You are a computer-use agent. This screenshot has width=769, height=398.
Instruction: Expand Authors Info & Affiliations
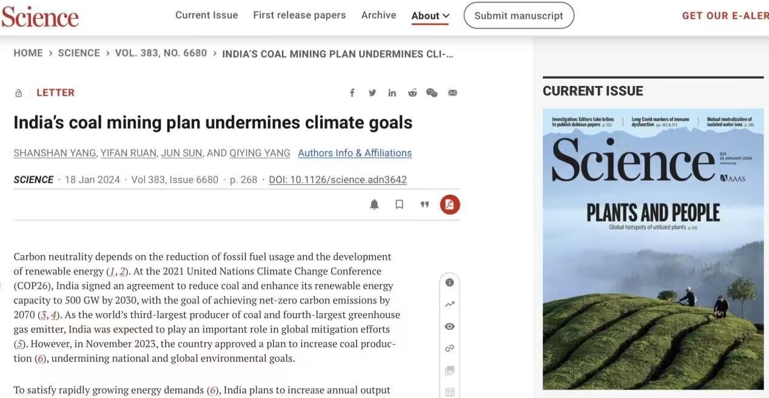point(355,153)
